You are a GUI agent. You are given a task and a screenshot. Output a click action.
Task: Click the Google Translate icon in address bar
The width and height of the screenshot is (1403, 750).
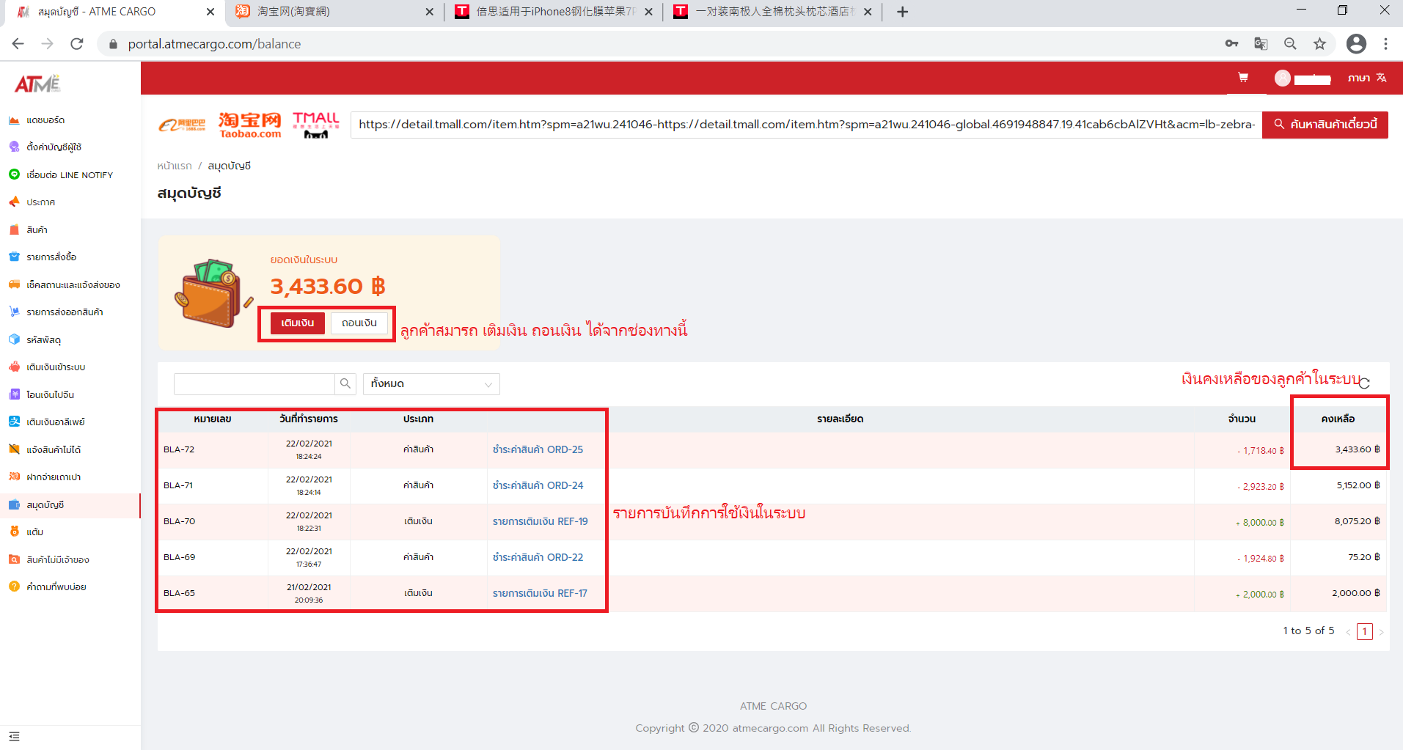click(1261, 44)
